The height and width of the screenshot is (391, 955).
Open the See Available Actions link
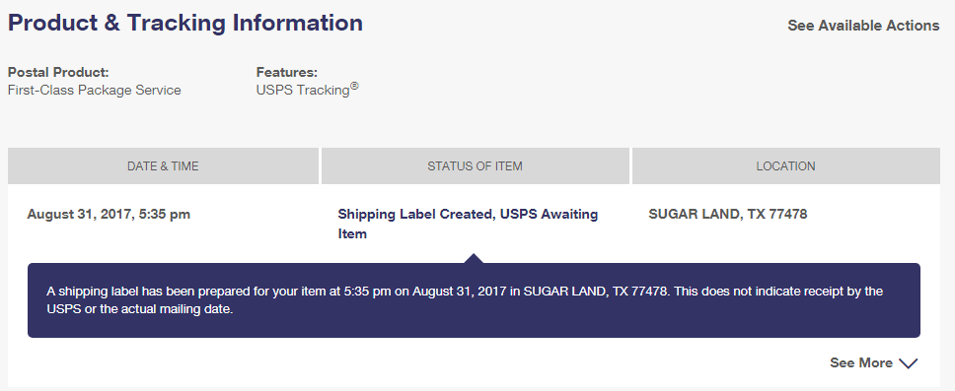(x=863, y=26)
